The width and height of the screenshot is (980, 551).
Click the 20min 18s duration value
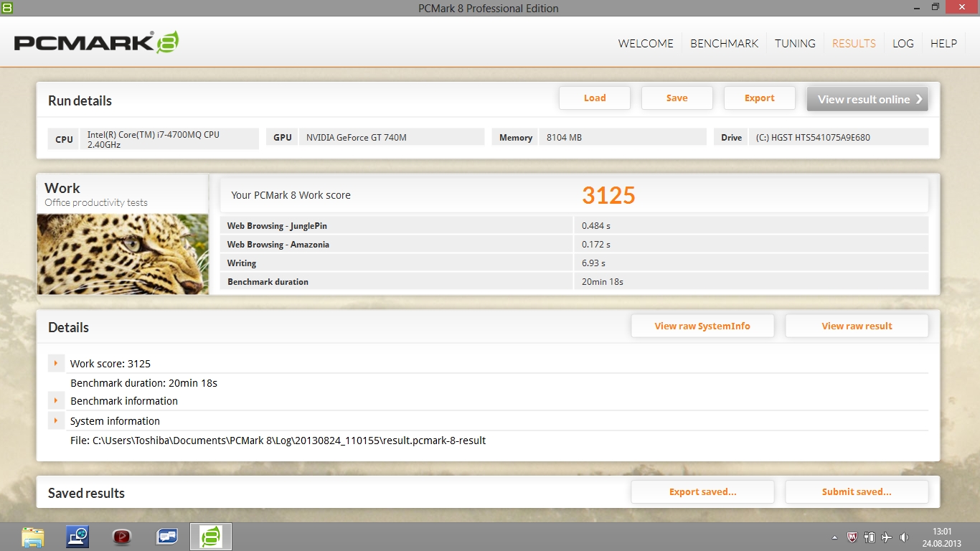[603, 282]
